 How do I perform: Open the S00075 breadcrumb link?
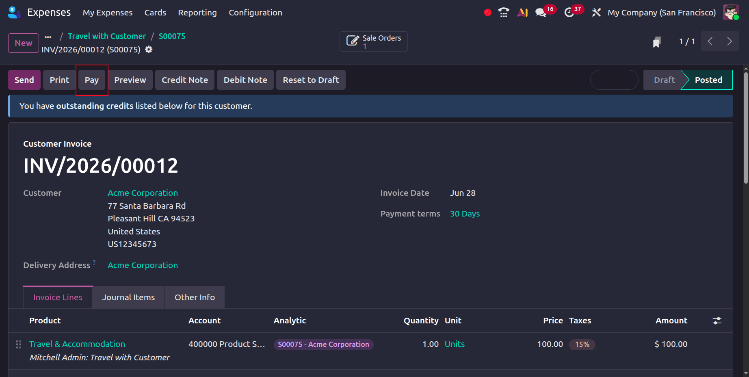172,36
